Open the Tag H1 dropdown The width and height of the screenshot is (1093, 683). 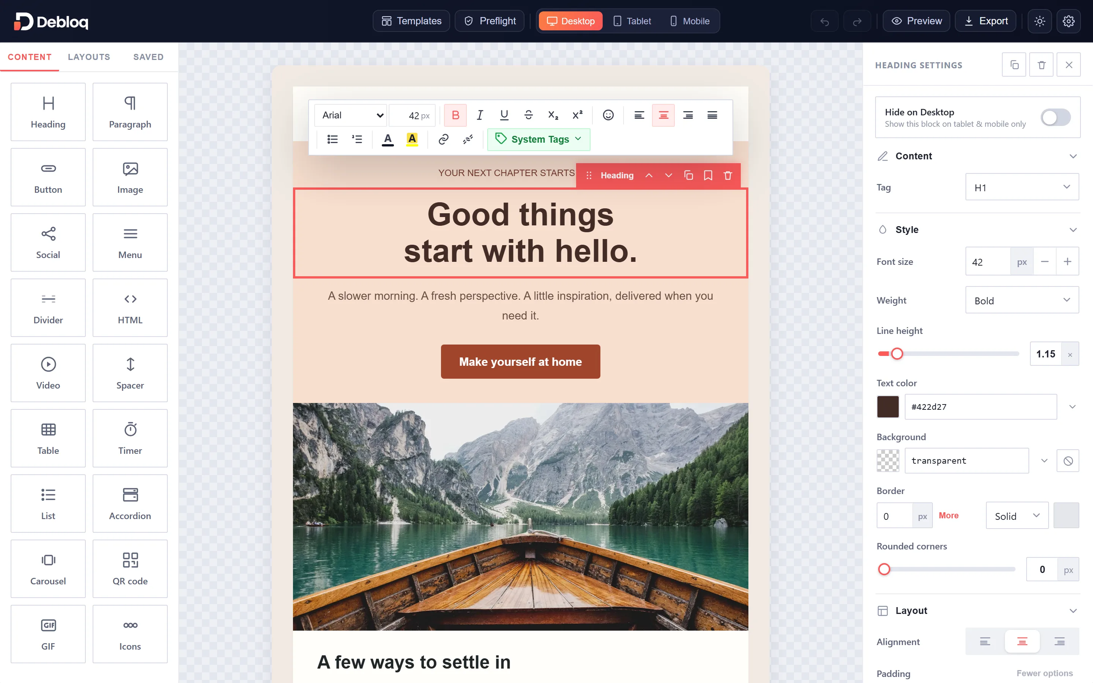pos(1022,187)
